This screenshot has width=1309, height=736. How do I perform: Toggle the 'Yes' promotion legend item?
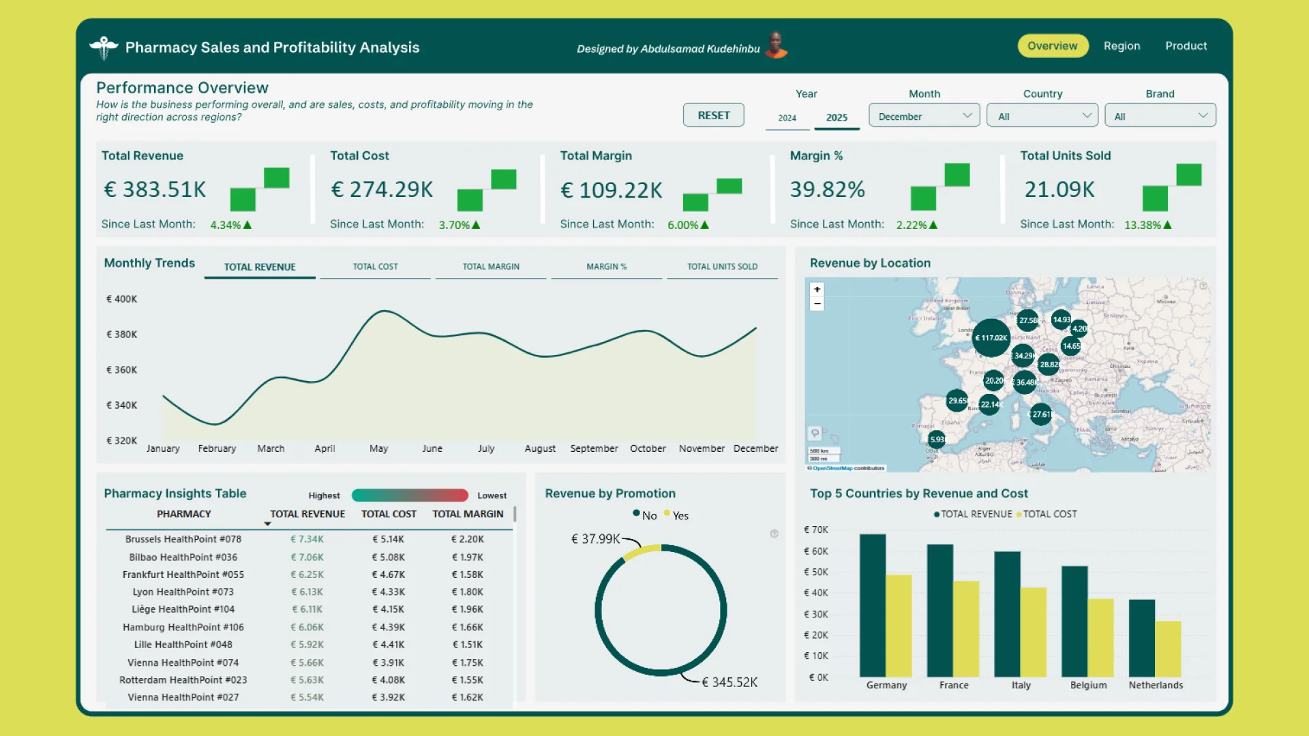676,516
